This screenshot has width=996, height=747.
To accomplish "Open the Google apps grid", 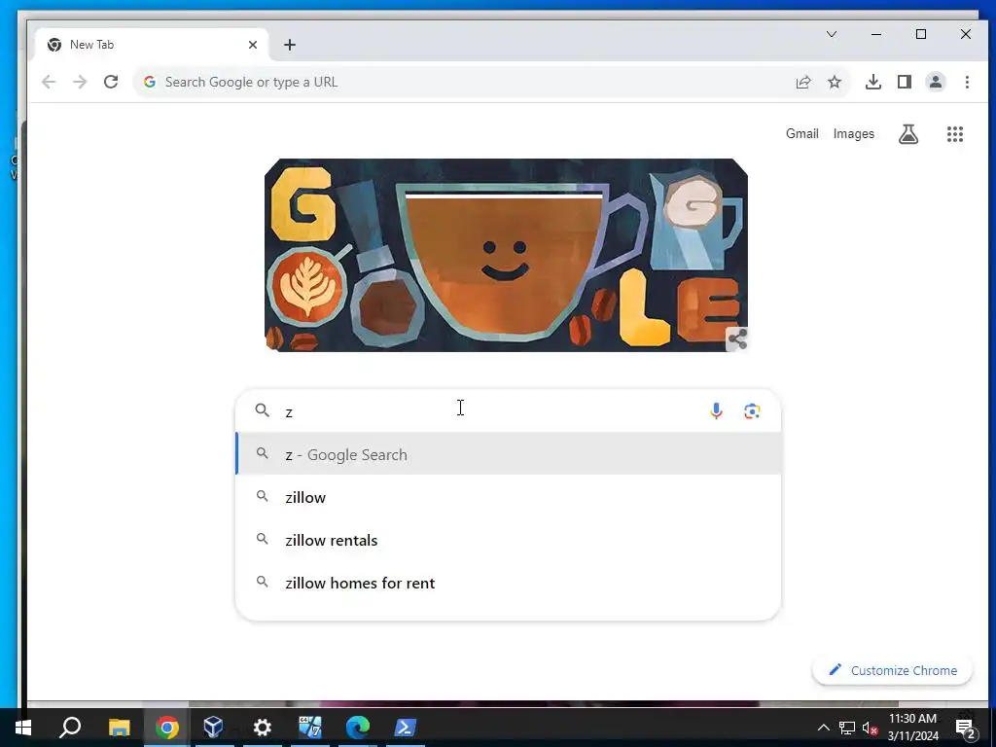I will (955, 134).
